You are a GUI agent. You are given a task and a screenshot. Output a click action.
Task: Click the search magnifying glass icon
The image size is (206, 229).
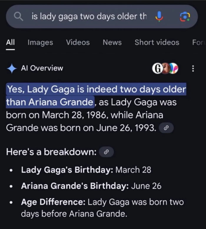19,17
